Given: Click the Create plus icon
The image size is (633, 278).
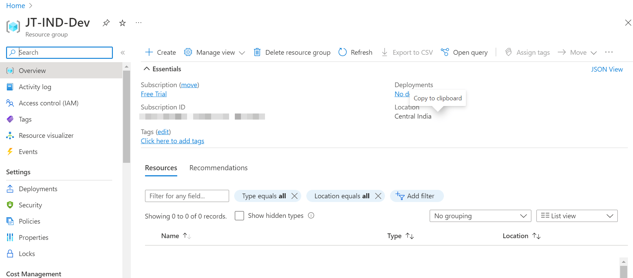Looking at the screenshot, I should click(149, 52).
